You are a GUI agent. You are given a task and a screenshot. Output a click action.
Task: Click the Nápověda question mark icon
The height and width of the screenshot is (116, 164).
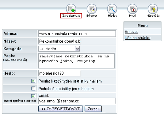coord(153,9)
